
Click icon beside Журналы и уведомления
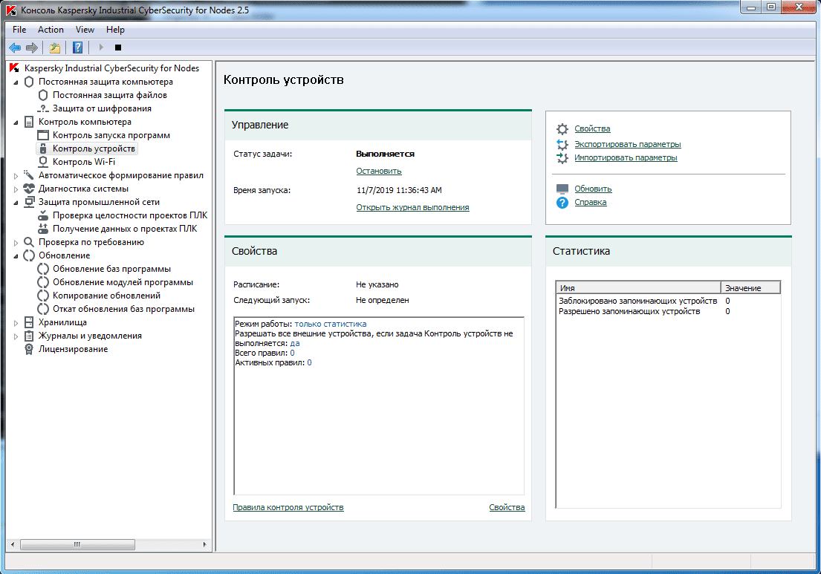pos(29,336)
